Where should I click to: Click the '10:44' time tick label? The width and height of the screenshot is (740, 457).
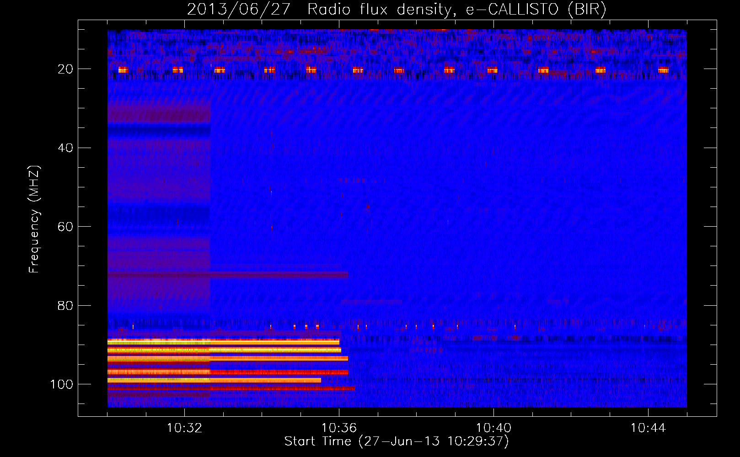648,428
